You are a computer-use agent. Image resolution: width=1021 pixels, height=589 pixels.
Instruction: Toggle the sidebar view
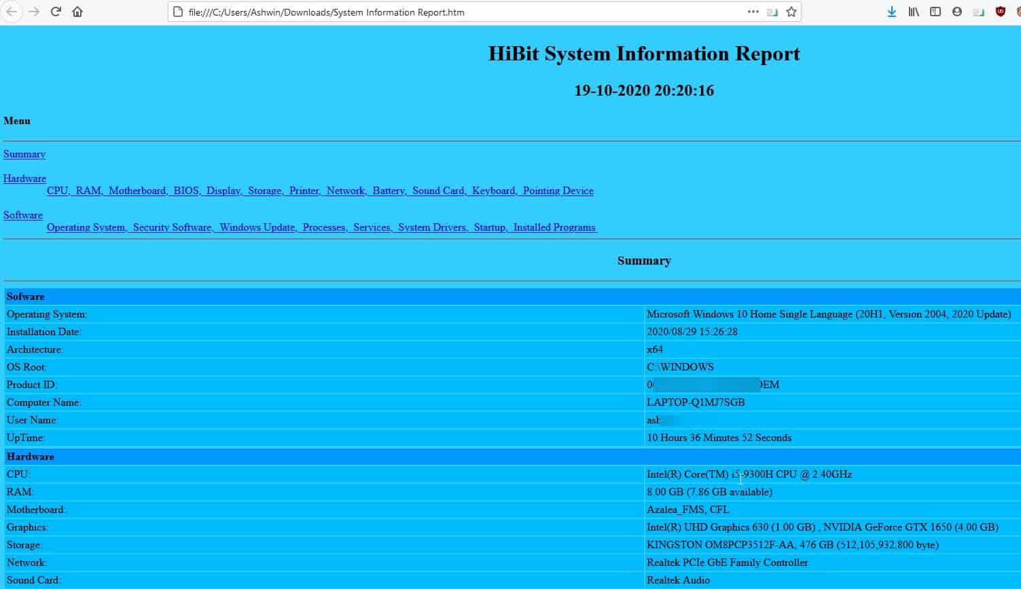point(935,12)
